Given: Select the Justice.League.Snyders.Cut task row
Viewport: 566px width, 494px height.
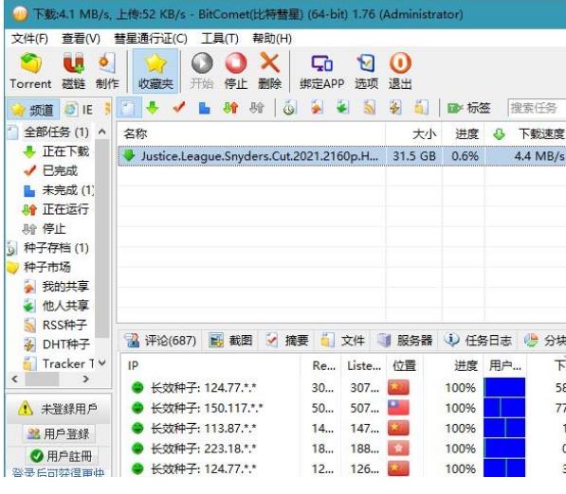Looking at the screenshot, I should pos(342,156).
